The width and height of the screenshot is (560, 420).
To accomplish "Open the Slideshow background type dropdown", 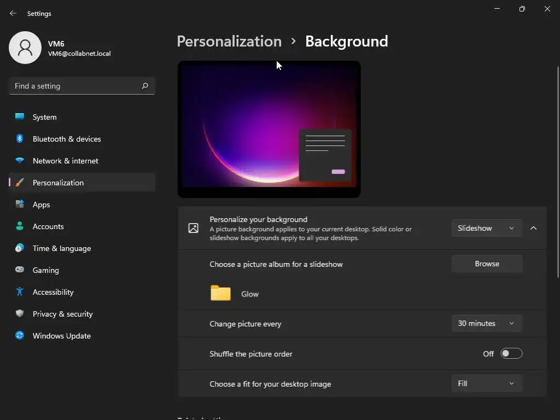I will [486, 228].
